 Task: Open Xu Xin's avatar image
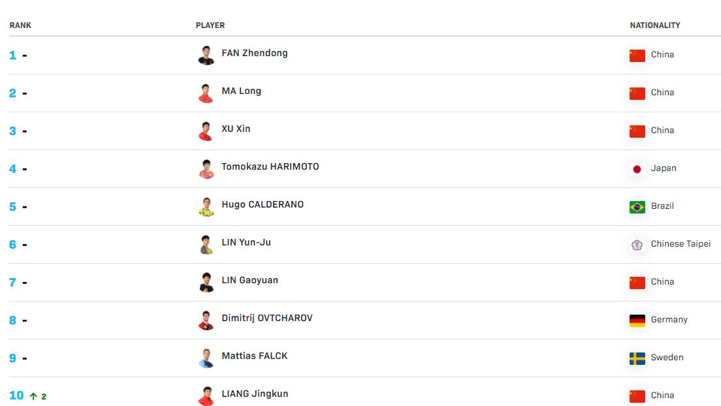(x=206, y=131)
